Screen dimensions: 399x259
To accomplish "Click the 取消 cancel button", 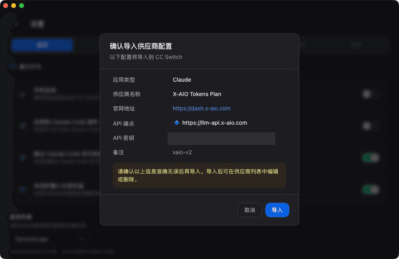I will click(x=250, y=210).
